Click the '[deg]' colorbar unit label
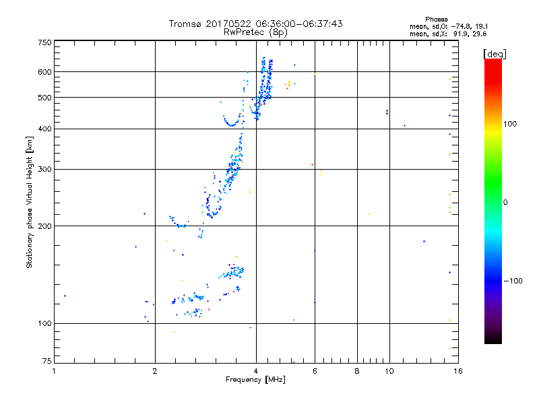 (495, 55)
